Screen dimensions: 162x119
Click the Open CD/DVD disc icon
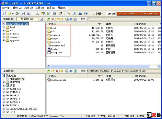click(17, 14)
